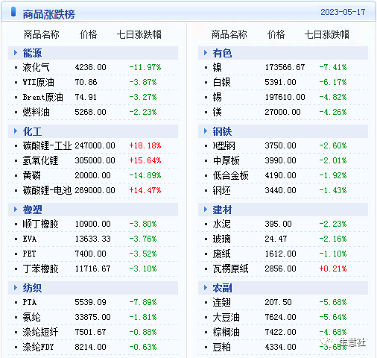Select the 白银 commodity name

[222, 82]
